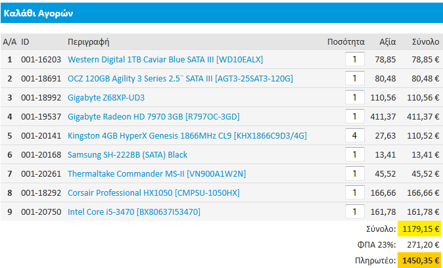443x268 pixels.
Task: Click quantity field for Samsung SH-222BB
Action: [x=354, y=154]
